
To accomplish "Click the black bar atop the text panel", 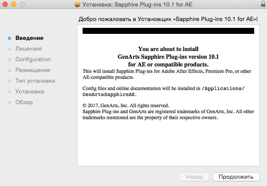I will (x=168, y=31).
